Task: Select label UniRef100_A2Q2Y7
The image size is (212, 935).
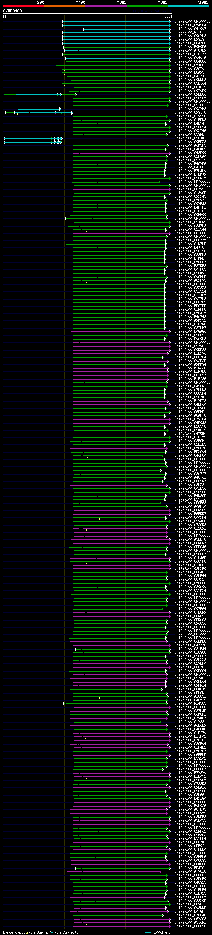Action: click(190, 54)
